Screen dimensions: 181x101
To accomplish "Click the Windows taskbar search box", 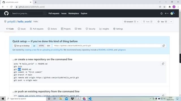I will [x=26, y=98].
